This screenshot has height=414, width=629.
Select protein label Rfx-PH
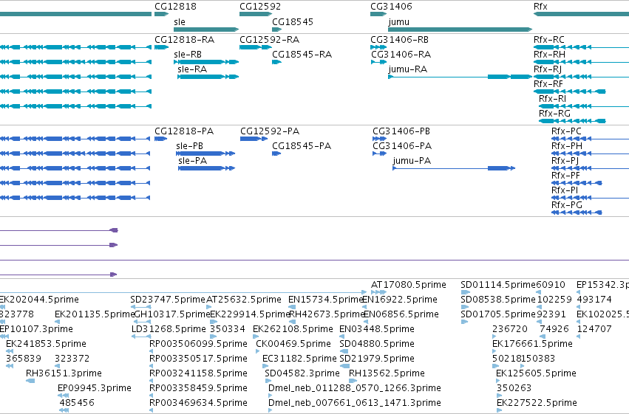[x=566, y=145]
